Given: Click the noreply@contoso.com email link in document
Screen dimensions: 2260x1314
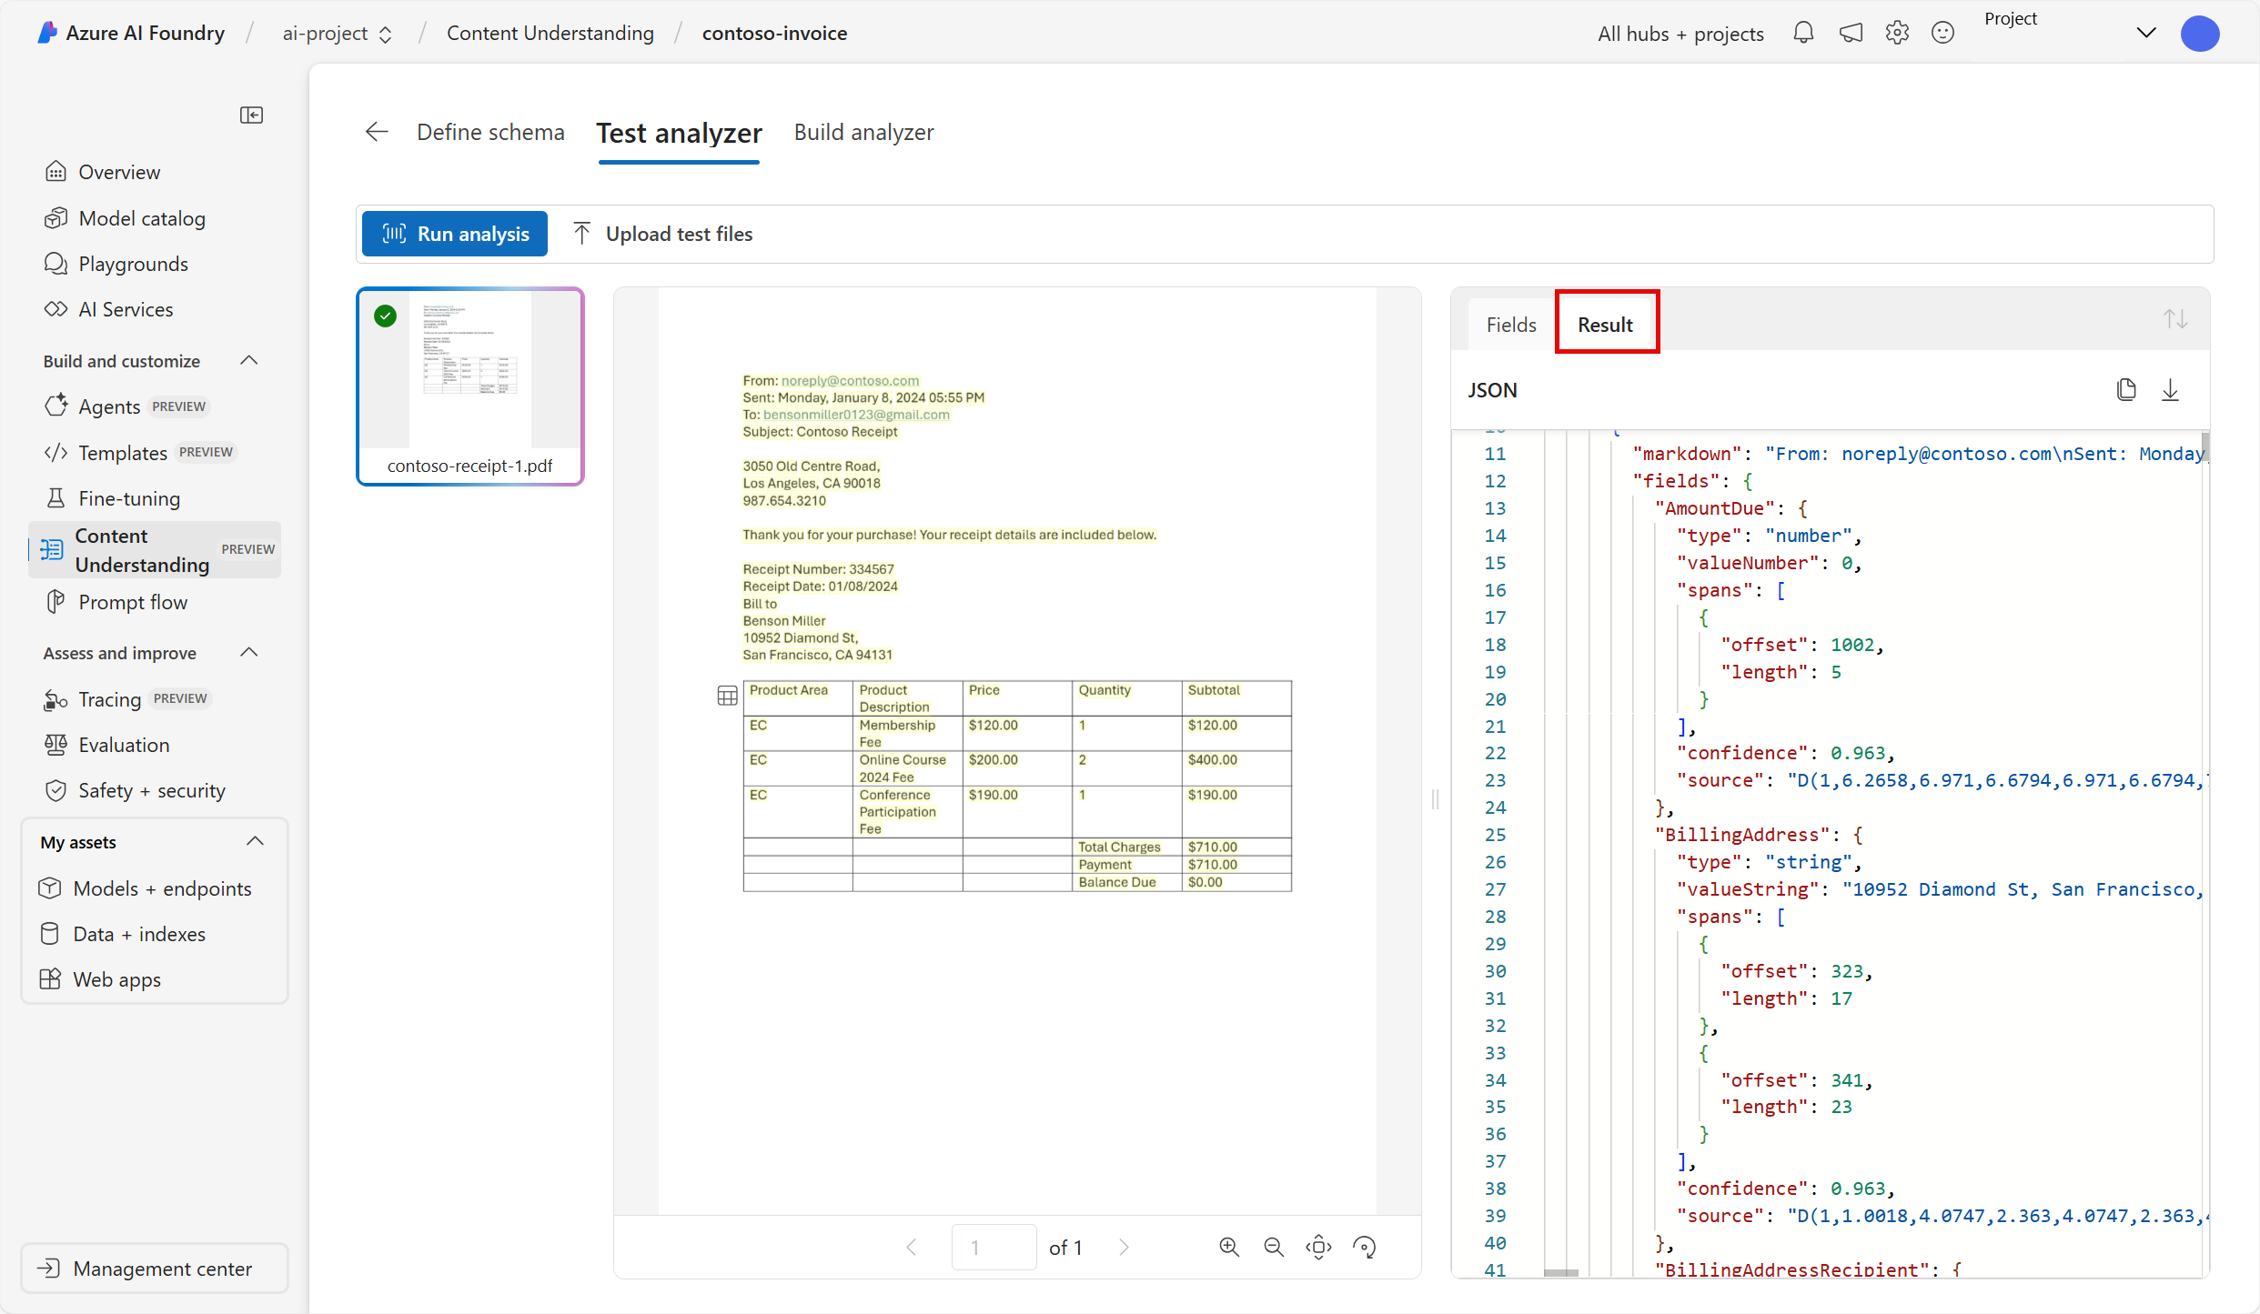Looking at the screenshot, I should (x=850, y=381).
